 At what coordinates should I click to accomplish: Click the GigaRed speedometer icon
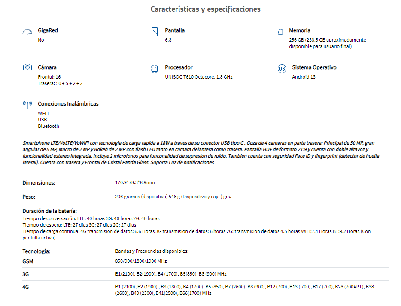click(27, 32)
